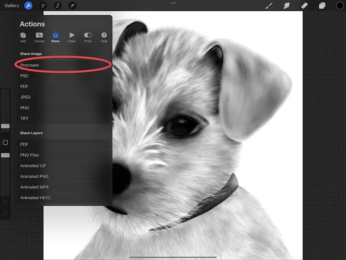This screenshot has width=346, height=260.
Task: Select the Eraser tool
Action: (304, 6)
